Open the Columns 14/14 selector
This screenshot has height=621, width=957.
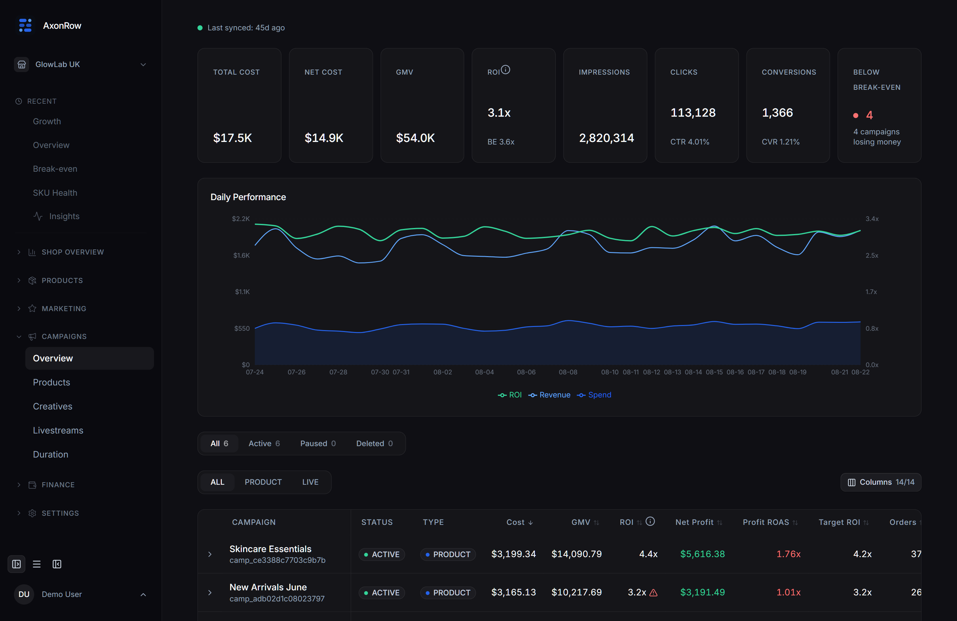point(881,483)
